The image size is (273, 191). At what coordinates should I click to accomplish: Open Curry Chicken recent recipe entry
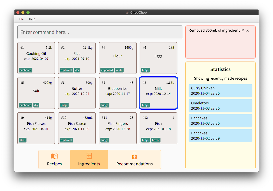click(x=221, y=91)
